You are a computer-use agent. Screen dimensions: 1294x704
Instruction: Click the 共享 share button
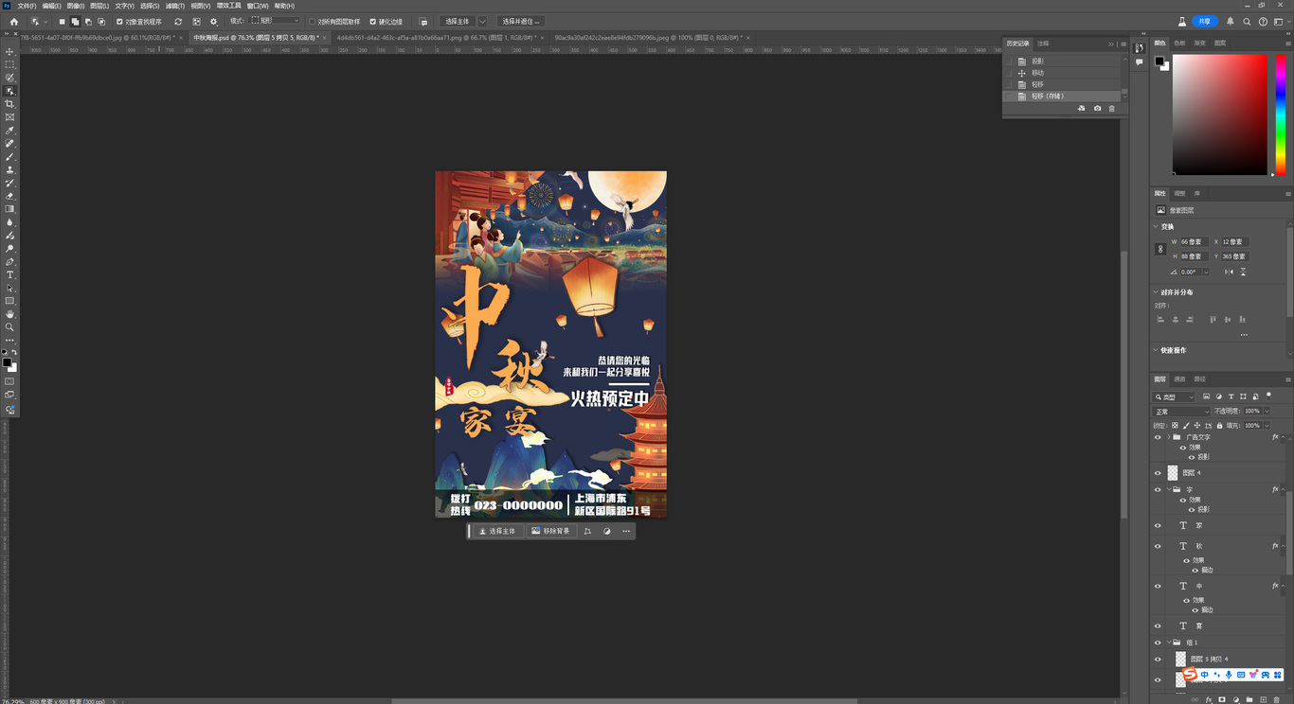point(1204,21)
